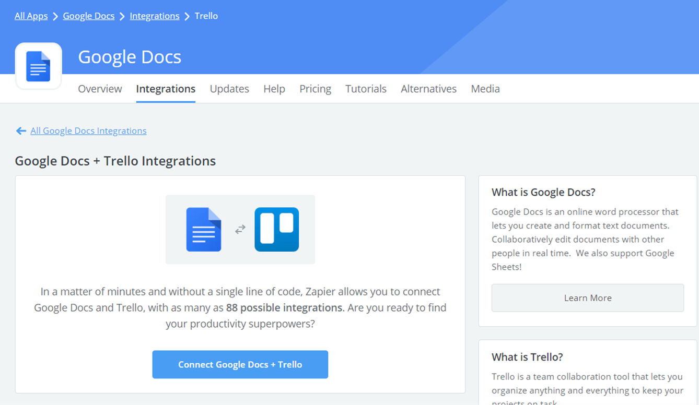Click the Learn More button
Viewport: 699px width, 405px height.
(x=588, y=298)
